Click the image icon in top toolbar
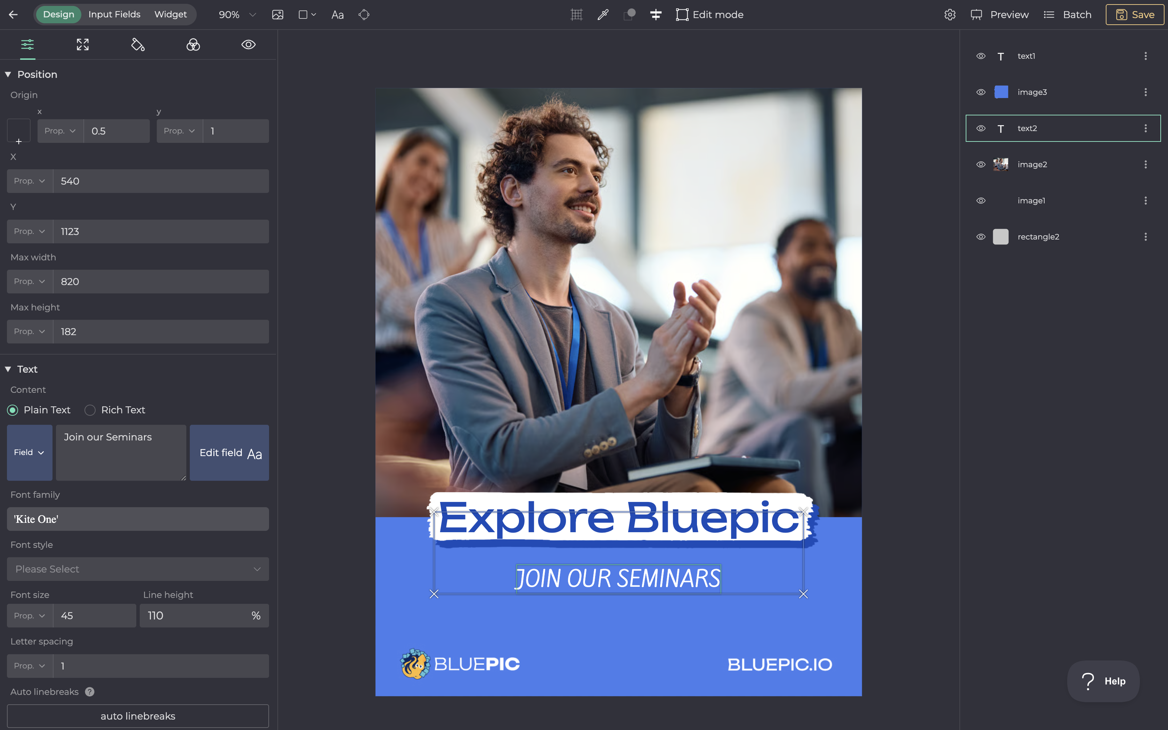 tap(277, 15)
